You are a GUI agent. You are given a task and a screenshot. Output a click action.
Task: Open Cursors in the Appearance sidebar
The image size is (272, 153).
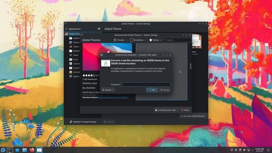click(74, 64)
